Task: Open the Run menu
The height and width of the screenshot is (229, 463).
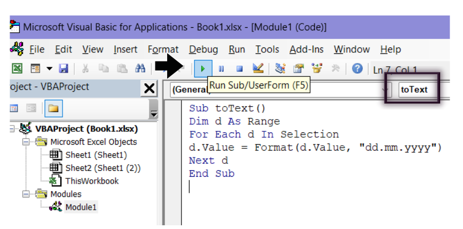Action: (237, 49)
